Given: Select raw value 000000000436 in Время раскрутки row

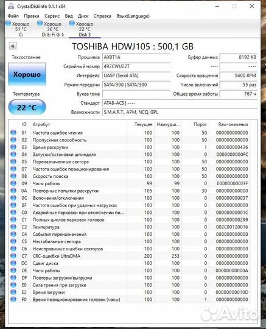Looking at the screenshot, I should (232, 147).
